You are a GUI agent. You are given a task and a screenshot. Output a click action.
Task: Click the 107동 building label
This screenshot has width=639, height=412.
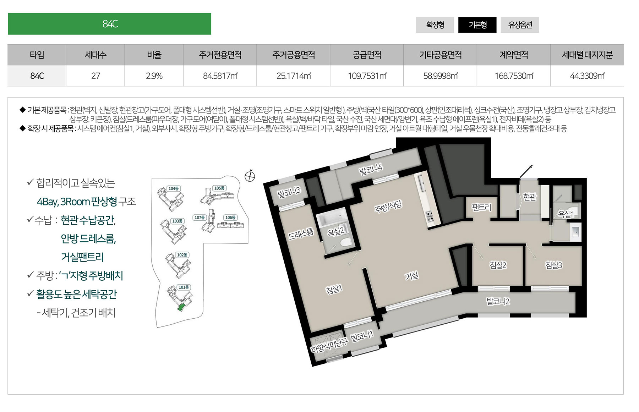[x=200, y=217]
